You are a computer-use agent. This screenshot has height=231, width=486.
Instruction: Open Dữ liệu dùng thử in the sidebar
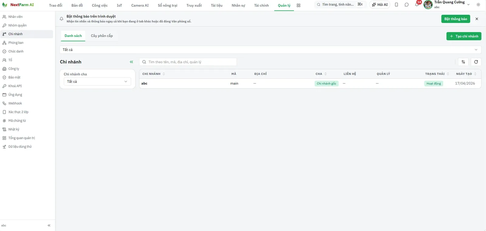[27, 147]
